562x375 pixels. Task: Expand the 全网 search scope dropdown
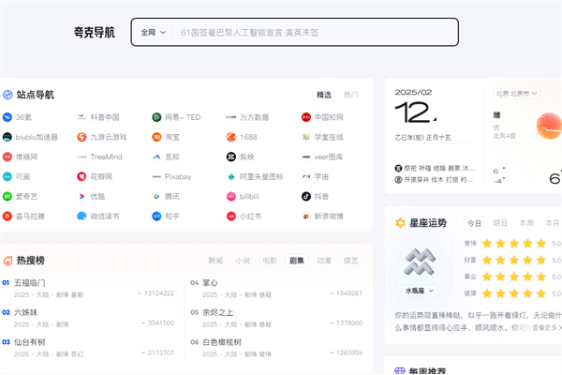[x=153, y=32]
